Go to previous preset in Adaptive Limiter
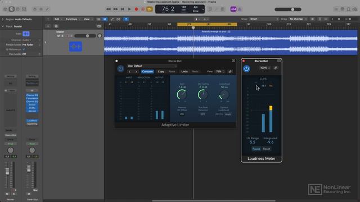The width and height of the screenshot is (360, 202). pyautogui.click(x=130, y=71)
